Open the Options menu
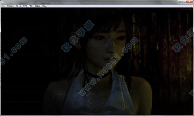The width and height of the screenshot is (194, 116). (x=11, y=6)
